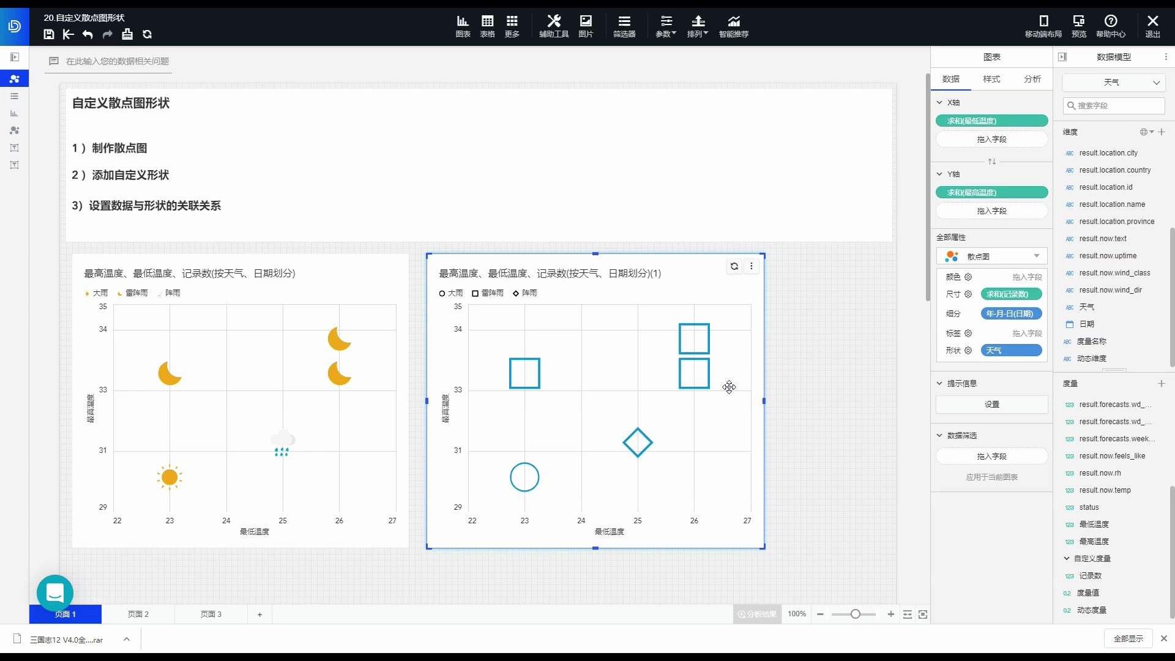
Task: Click the zoom in plus button
Action: click(891, 614)
